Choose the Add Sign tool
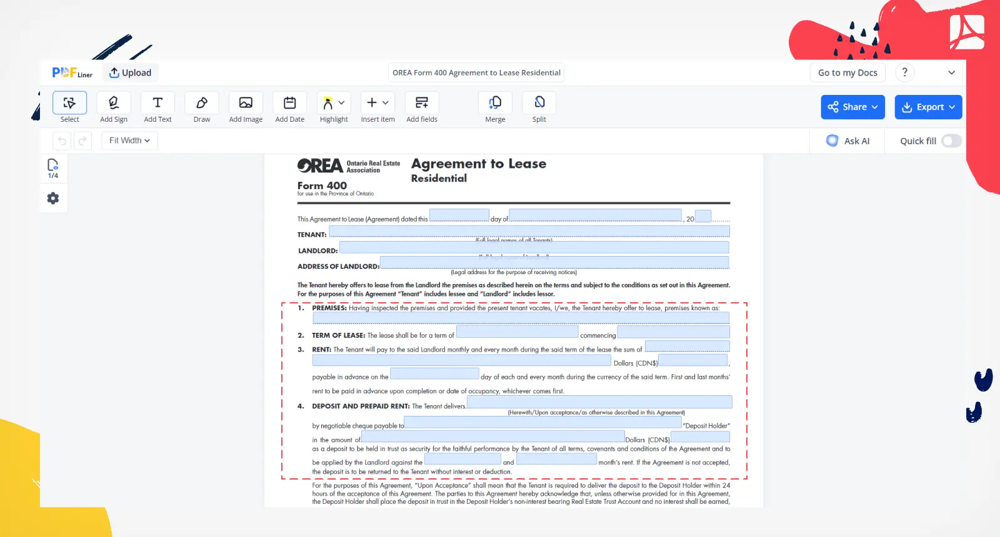Screen dimensions: 1000x537 [114, 107]
